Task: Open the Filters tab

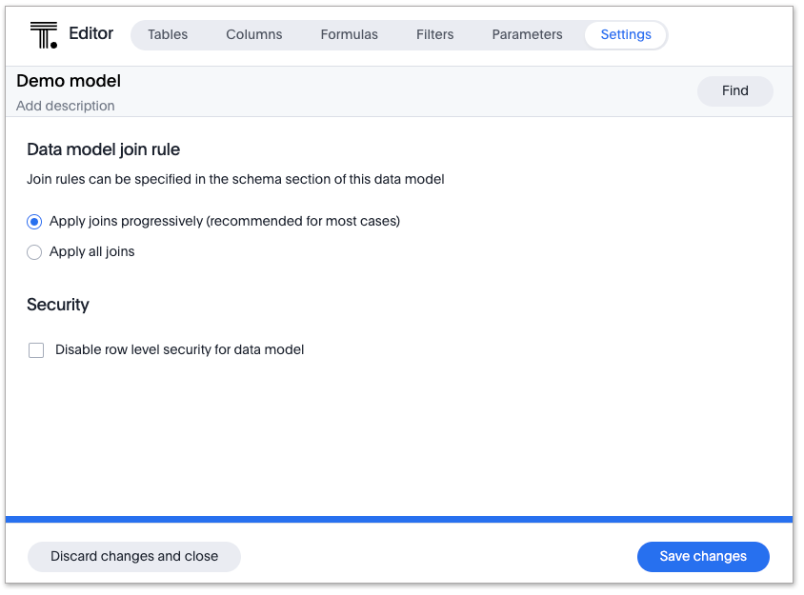Action: 434,34
